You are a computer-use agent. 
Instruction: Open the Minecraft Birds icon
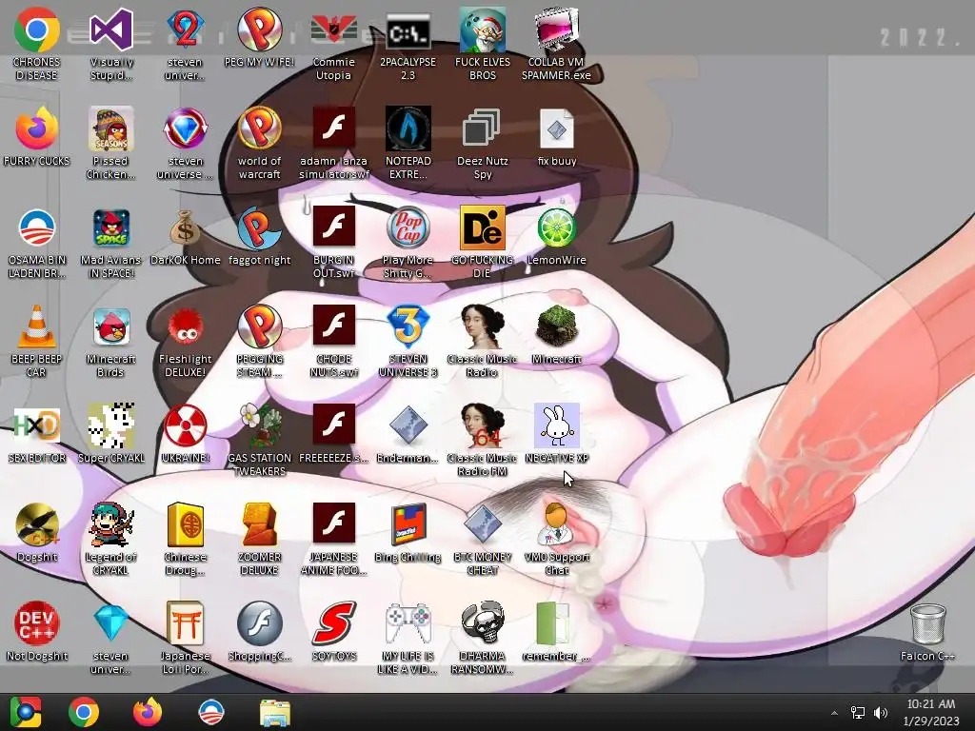[111, 326]
